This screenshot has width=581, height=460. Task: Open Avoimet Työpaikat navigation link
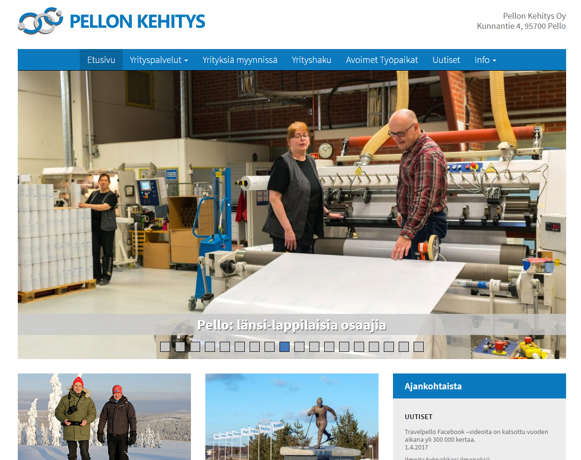pos(382,60)
